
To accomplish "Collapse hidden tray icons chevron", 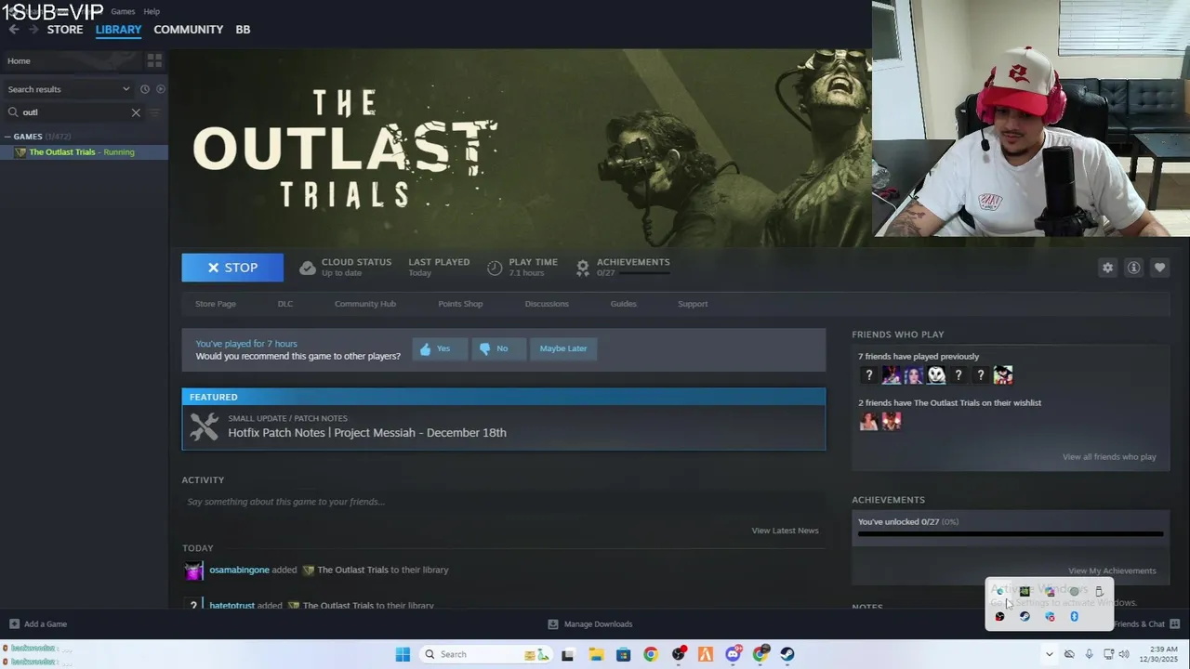I will point(1050,654).
